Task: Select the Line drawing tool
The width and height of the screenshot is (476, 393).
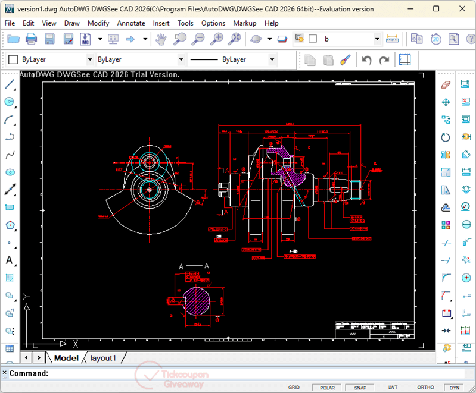Action: point(10,84)
